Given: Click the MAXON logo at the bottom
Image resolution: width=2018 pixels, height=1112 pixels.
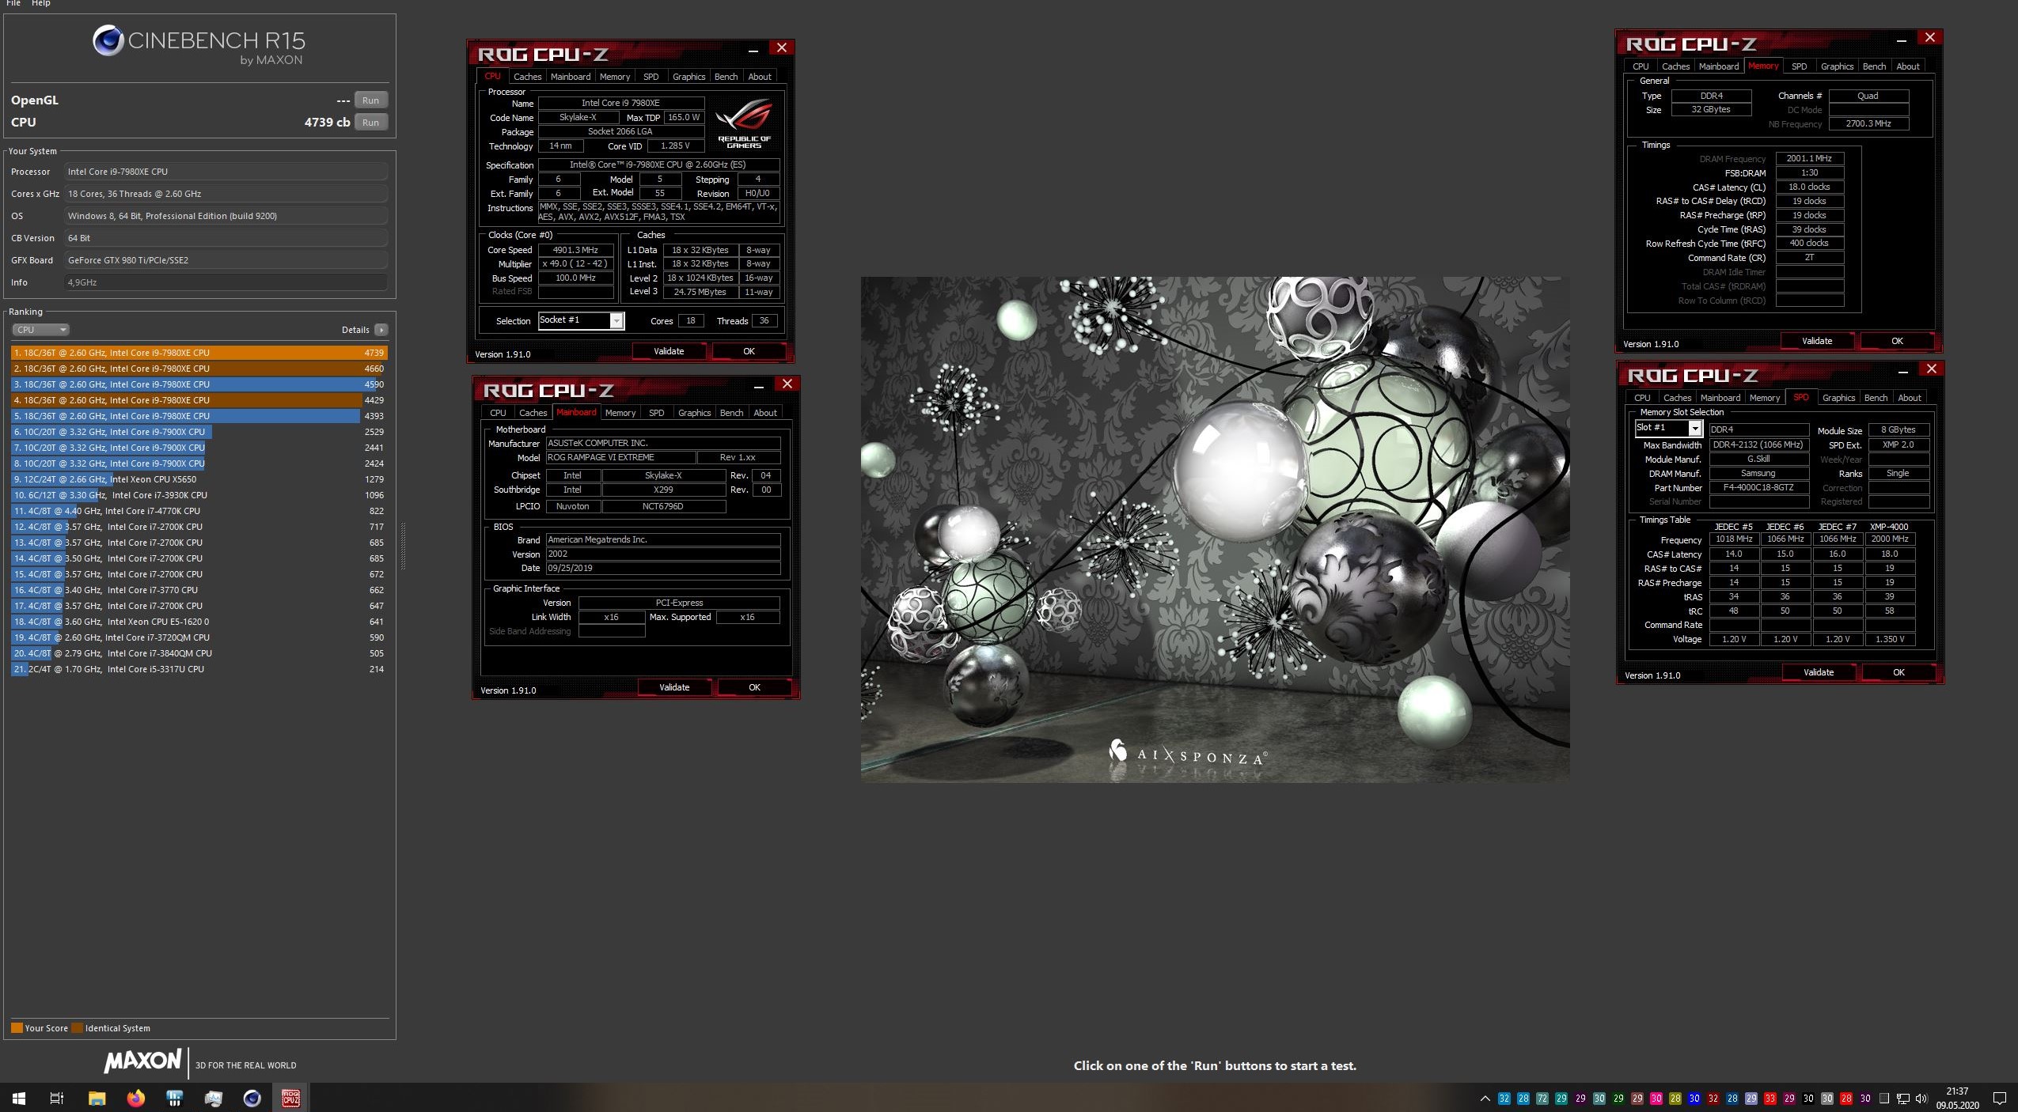Looking at the screenshot, I should (142, 1061).
